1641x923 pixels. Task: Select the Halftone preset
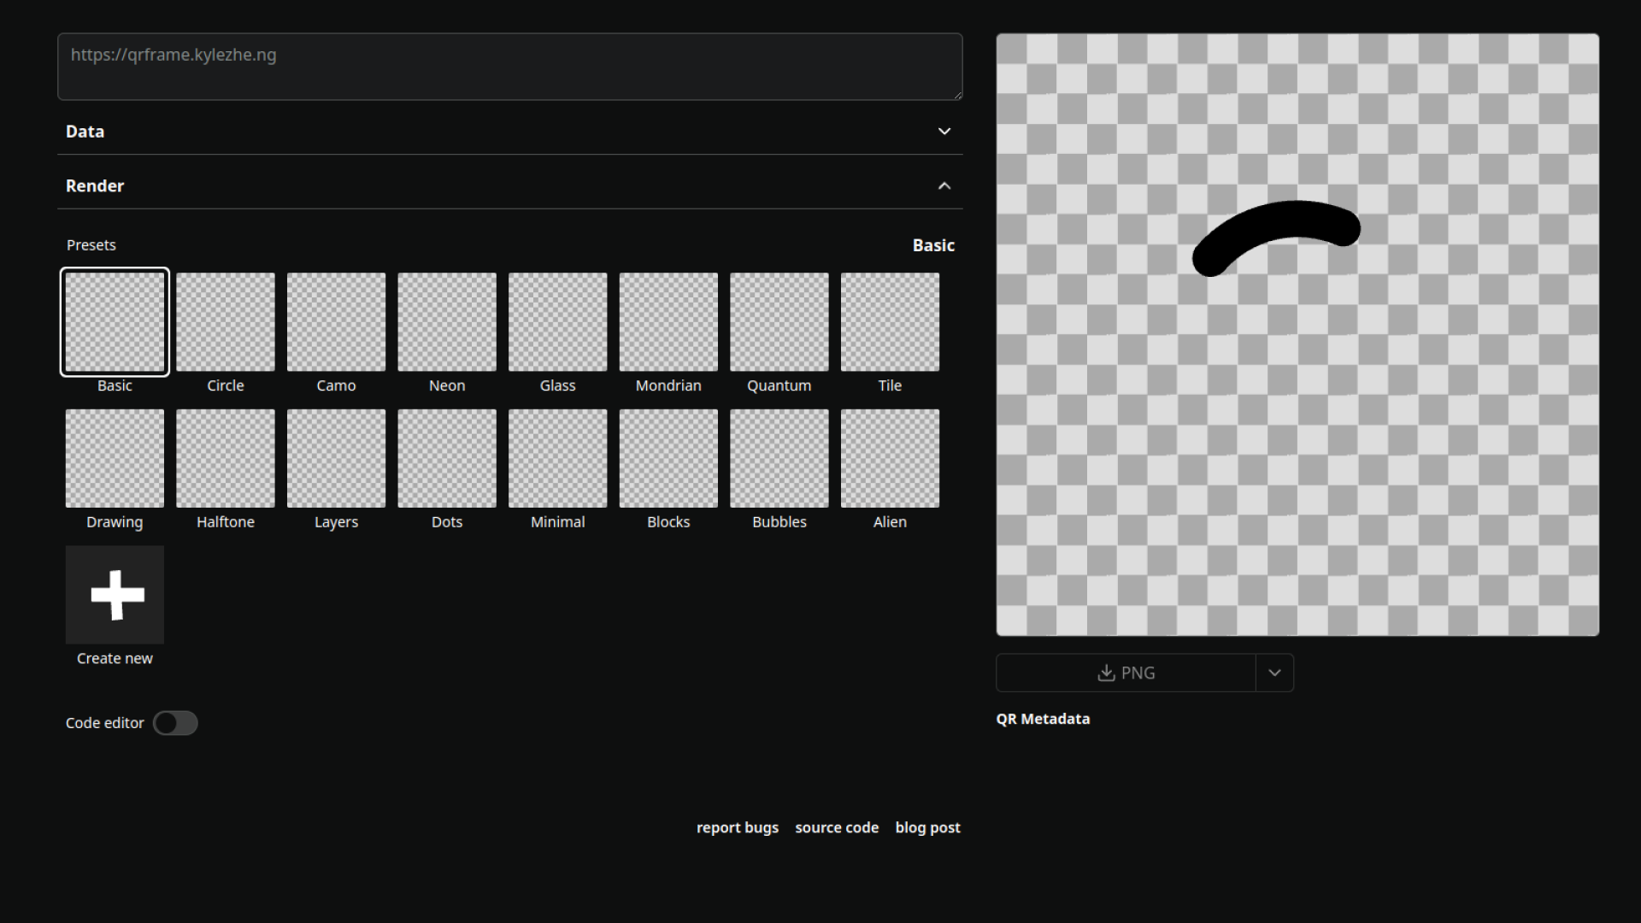pos(226,458)
